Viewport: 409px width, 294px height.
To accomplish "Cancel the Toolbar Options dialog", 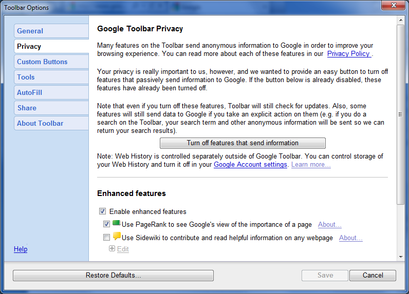I will point(373,276).
